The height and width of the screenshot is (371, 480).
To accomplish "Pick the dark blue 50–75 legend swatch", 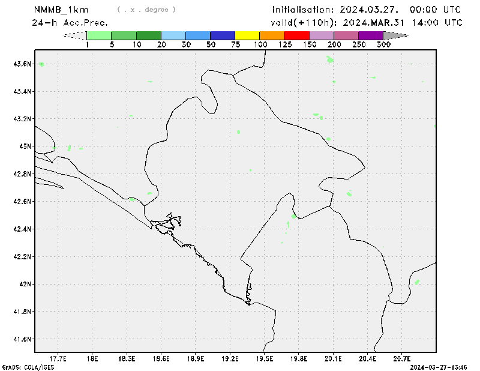I will (x=223, y=35).
